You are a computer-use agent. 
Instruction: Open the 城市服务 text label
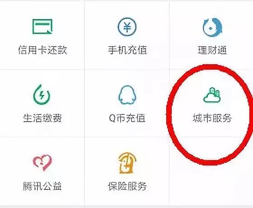pyautogui.click(x=212, y=118)
